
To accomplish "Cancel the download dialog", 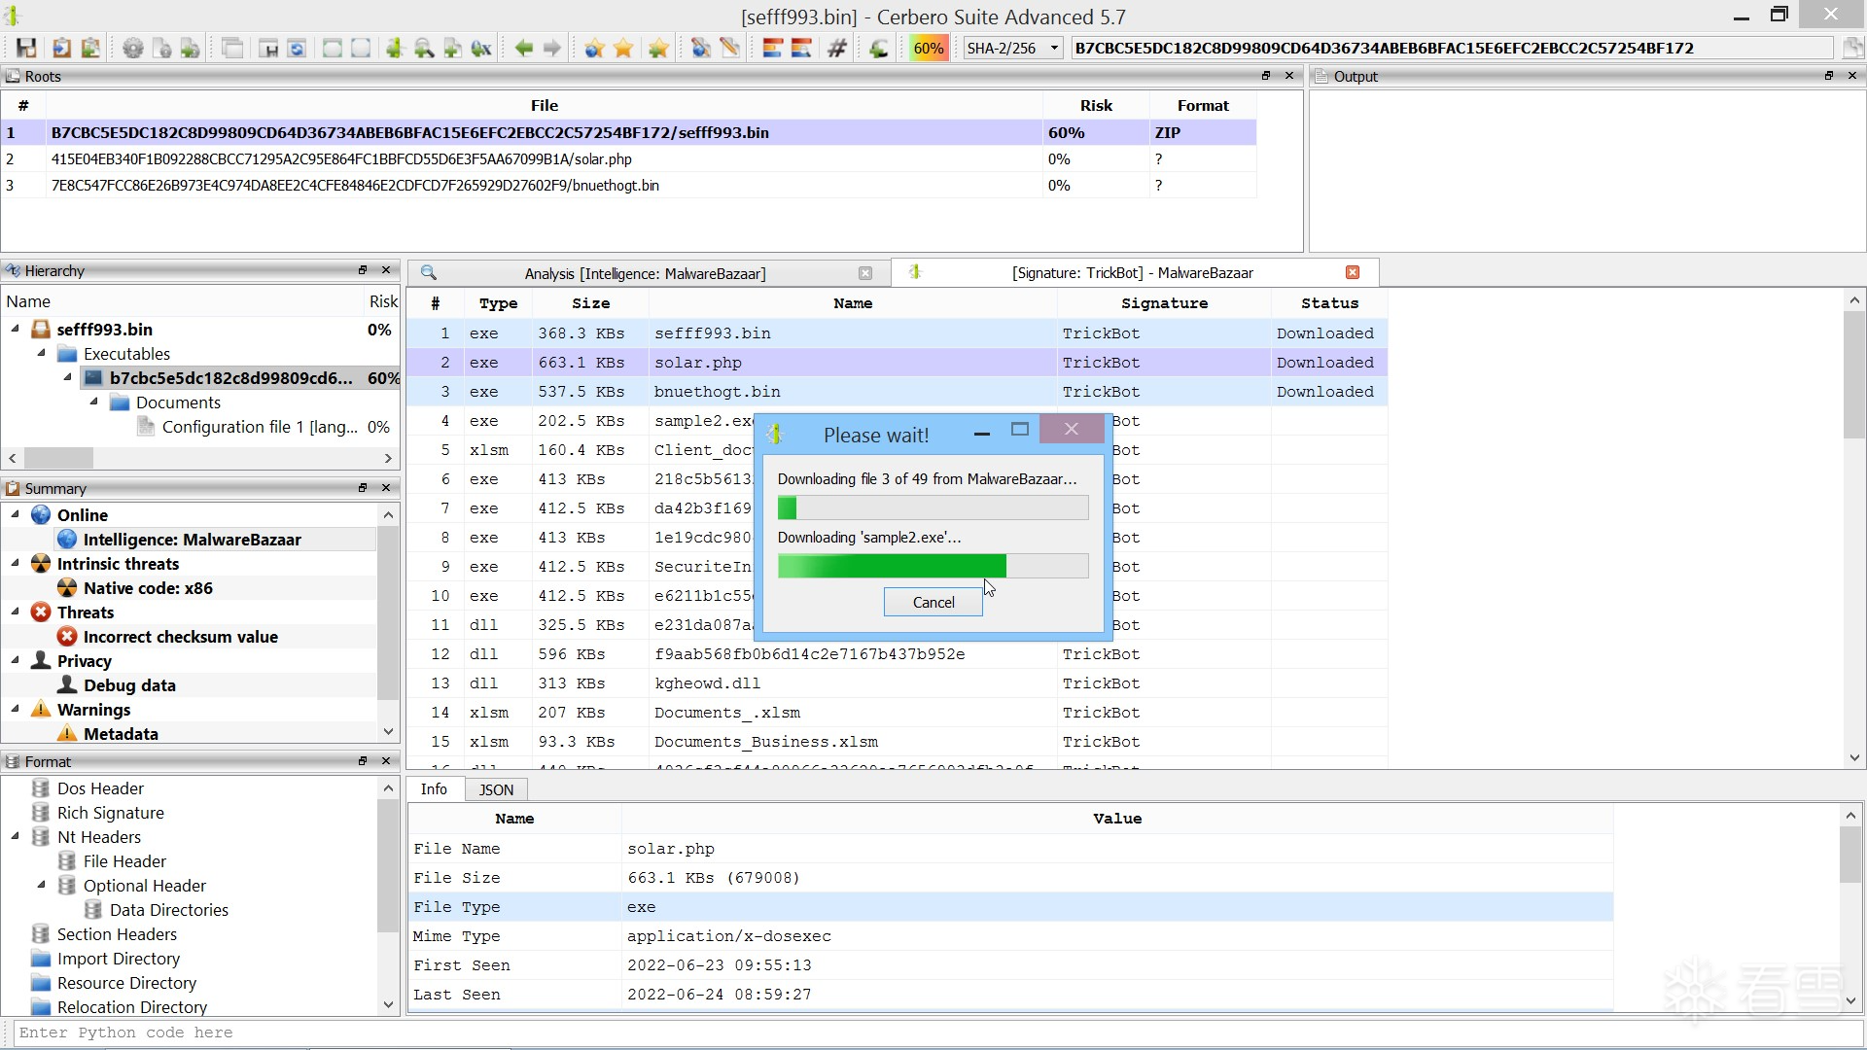I will pos(933,603).
